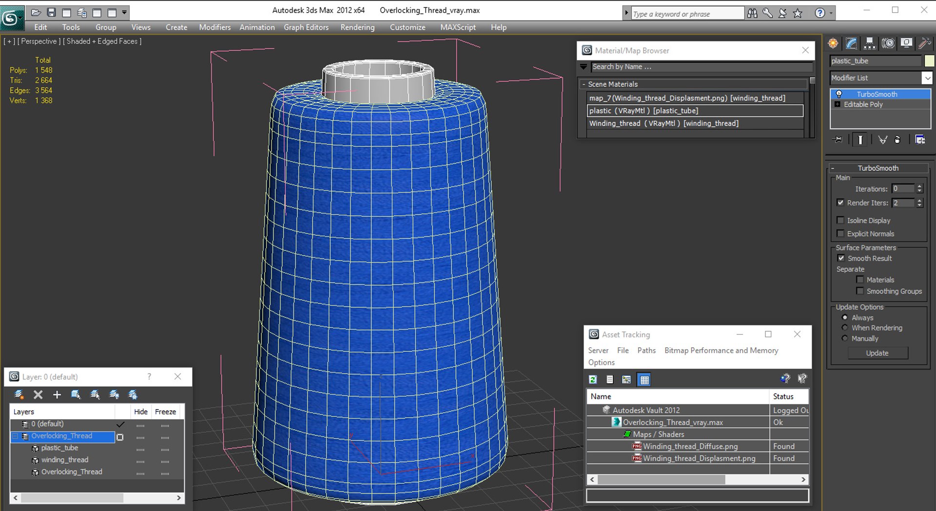Image resolution: width=936 pixels, height=511 pixels.
Task: Collapse Overlocking_Thread layer tree
Action: 15,436
